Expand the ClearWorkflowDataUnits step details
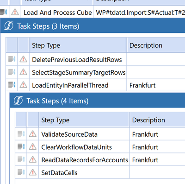The width and height of the screenshot is (185, 184). pyautogui.click(x=21, y=146)
